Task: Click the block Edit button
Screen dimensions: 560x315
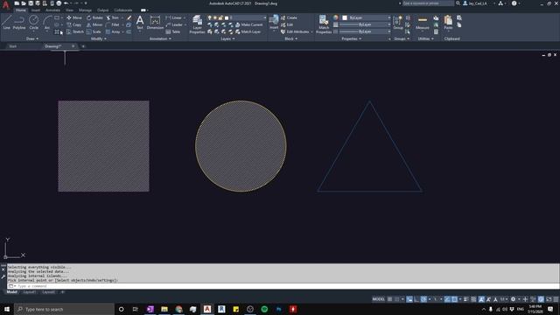Action: coord(287,24)
